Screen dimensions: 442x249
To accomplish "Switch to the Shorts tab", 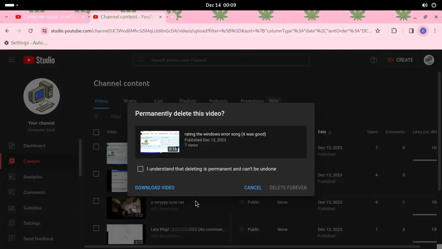I will tap(130, 101).
